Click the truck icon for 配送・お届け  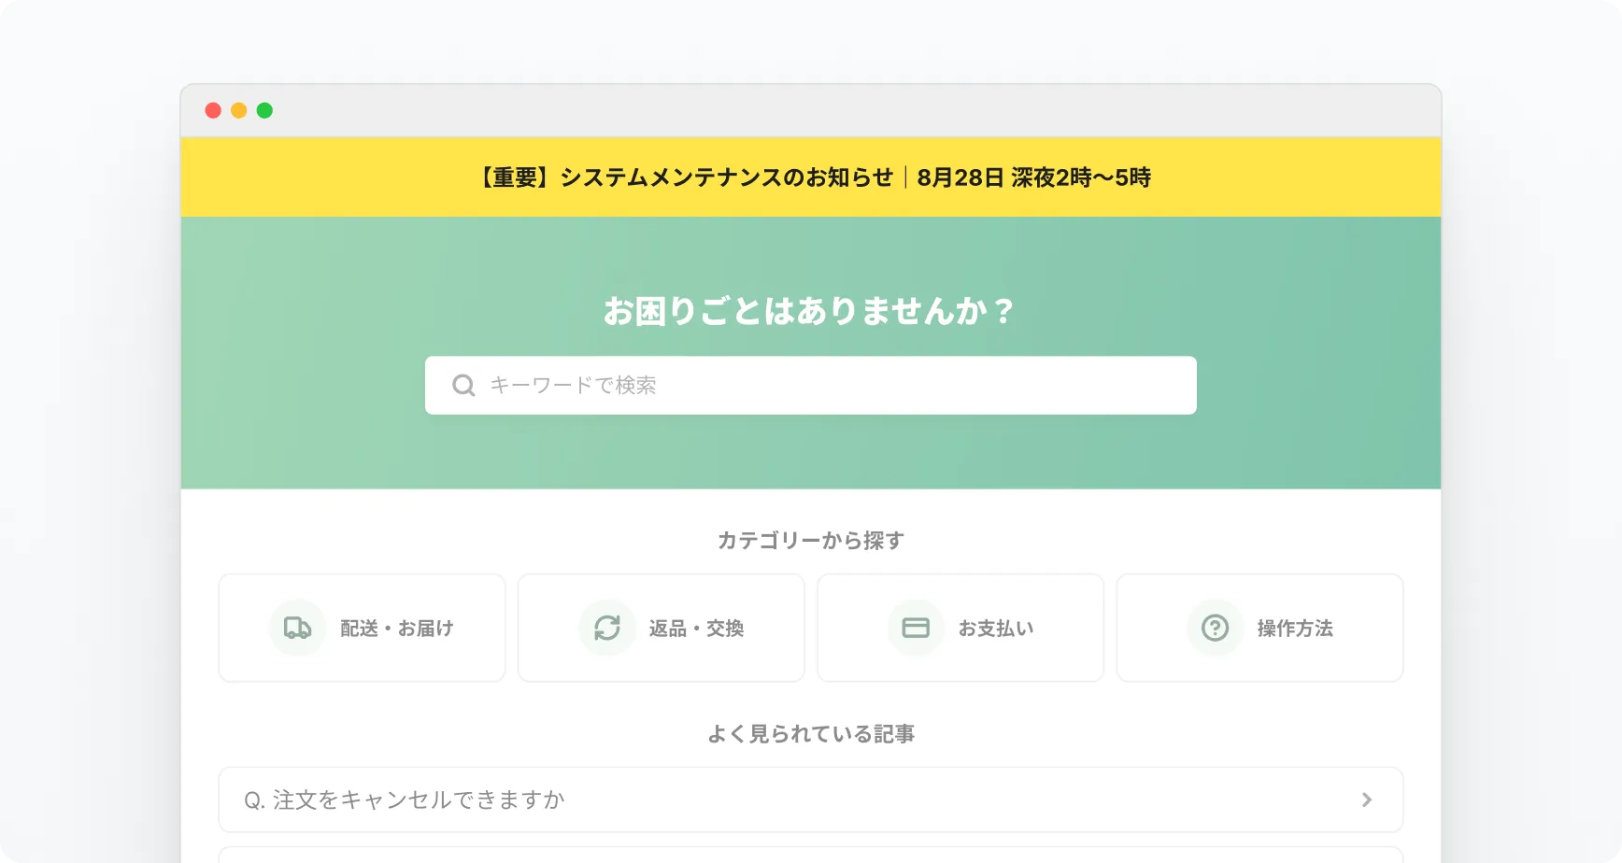(x=297, y=628)
